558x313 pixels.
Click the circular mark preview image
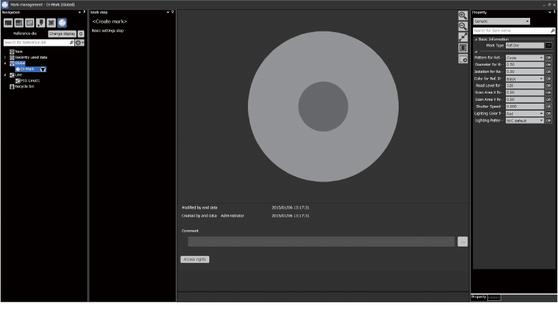(323, 106)
